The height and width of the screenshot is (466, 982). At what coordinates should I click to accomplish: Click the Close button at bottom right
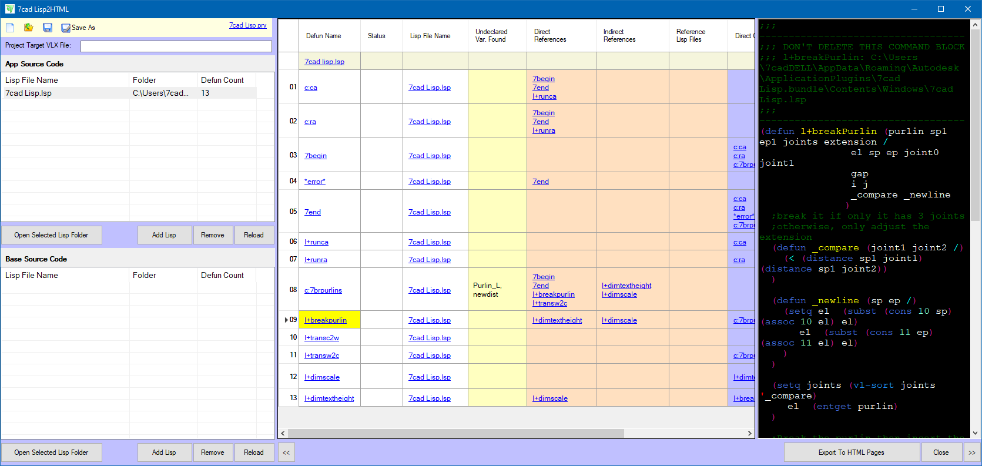pos(941,452)
